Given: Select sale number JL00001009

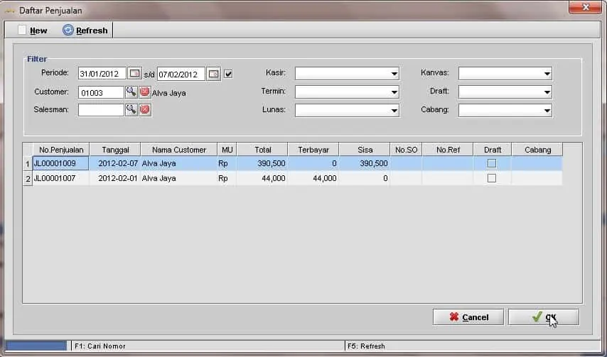Looking at the screenshot, I should [61, 163].
